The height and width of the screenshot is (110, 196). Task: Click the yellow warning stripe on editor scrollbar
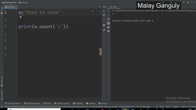point(100,52)
